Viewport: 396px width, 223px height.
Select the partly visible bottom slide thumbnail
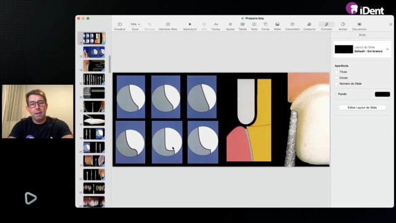pyautogui.click(x=94, y=202)
